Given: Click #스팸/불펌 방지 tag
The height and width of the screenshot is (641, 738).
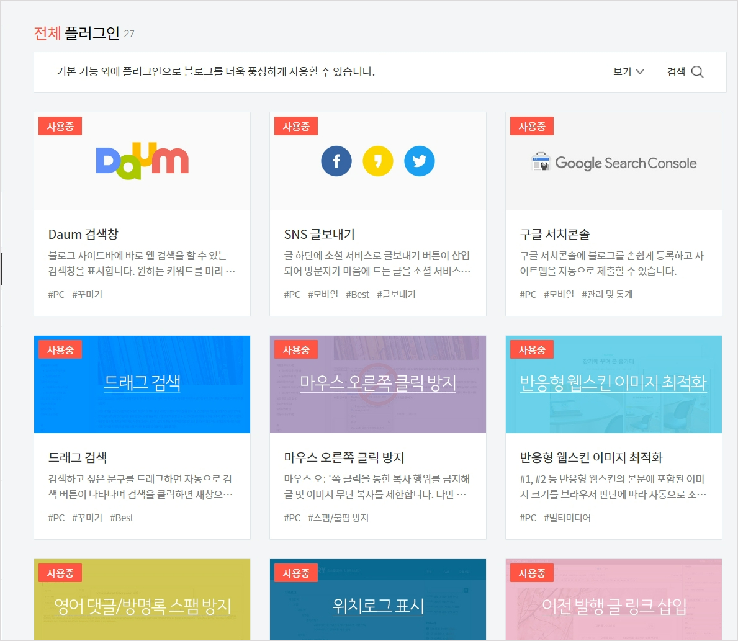Looking at the screenshot, I should 338,518.
